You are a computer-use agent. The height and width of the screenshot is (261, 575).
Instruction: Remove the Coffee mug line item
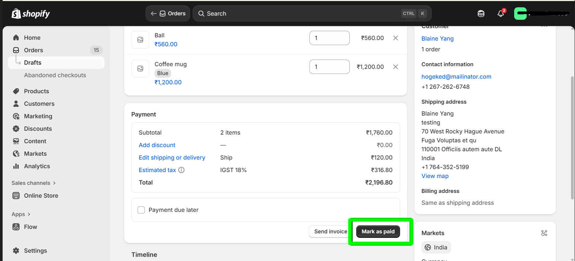tap(395, 67)
